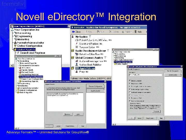Toggle the Integrations enabled checkbox

[x=130, y=83]
